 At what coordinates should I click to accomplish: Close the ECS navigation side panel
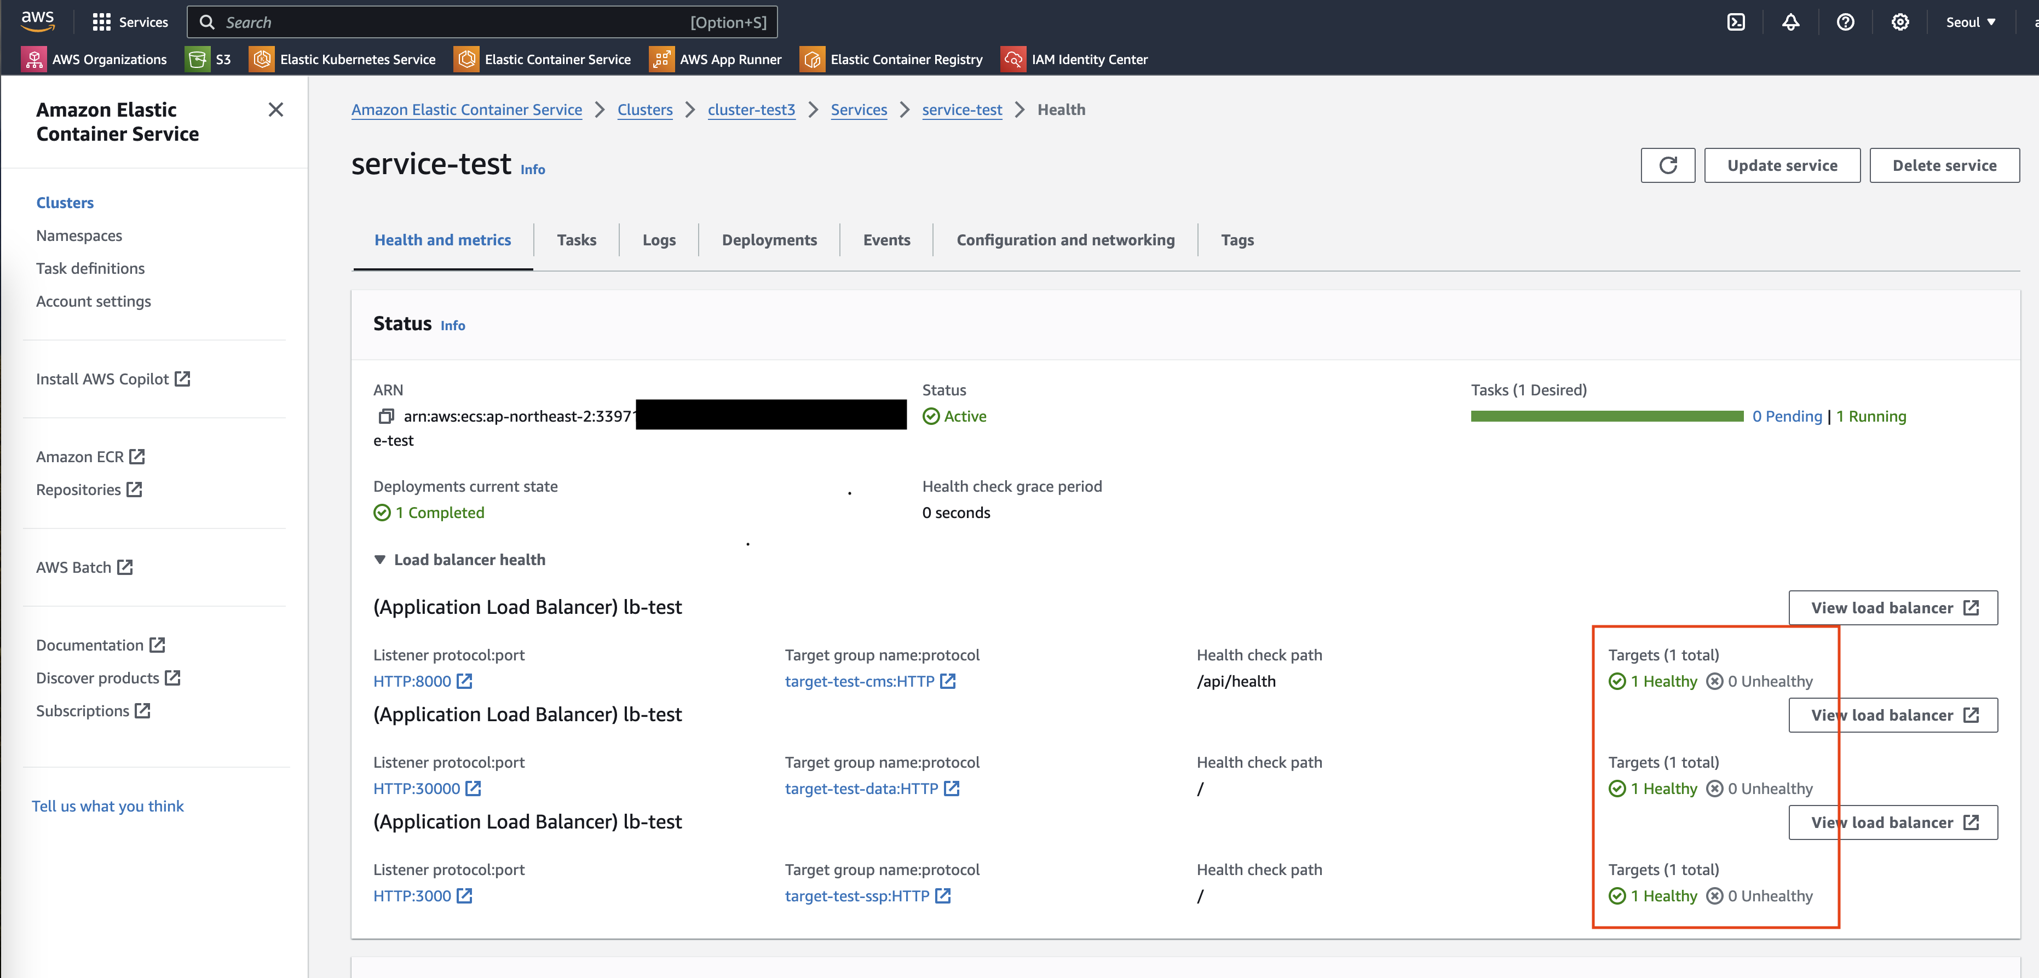click(x=275, y=110)
